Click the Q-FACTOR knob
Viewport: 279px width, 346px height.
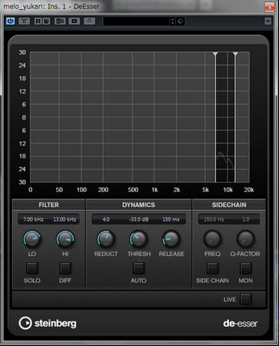(x=245, y=238)
